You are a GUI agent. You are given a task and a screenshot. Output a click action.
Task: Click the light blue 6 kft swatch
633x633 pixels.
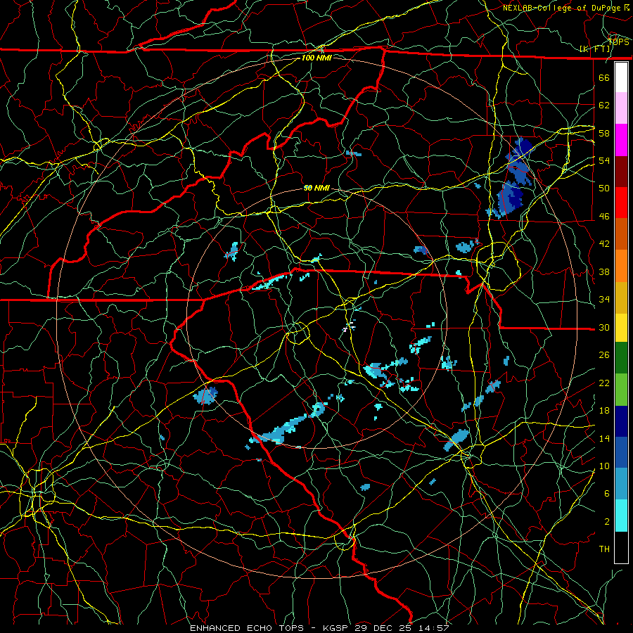click(621, 484)
